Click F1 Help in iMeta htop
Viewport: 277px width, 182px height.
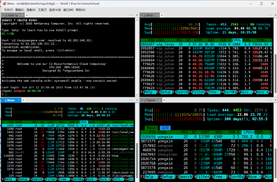pyautogui.click(x=9, y=180)
